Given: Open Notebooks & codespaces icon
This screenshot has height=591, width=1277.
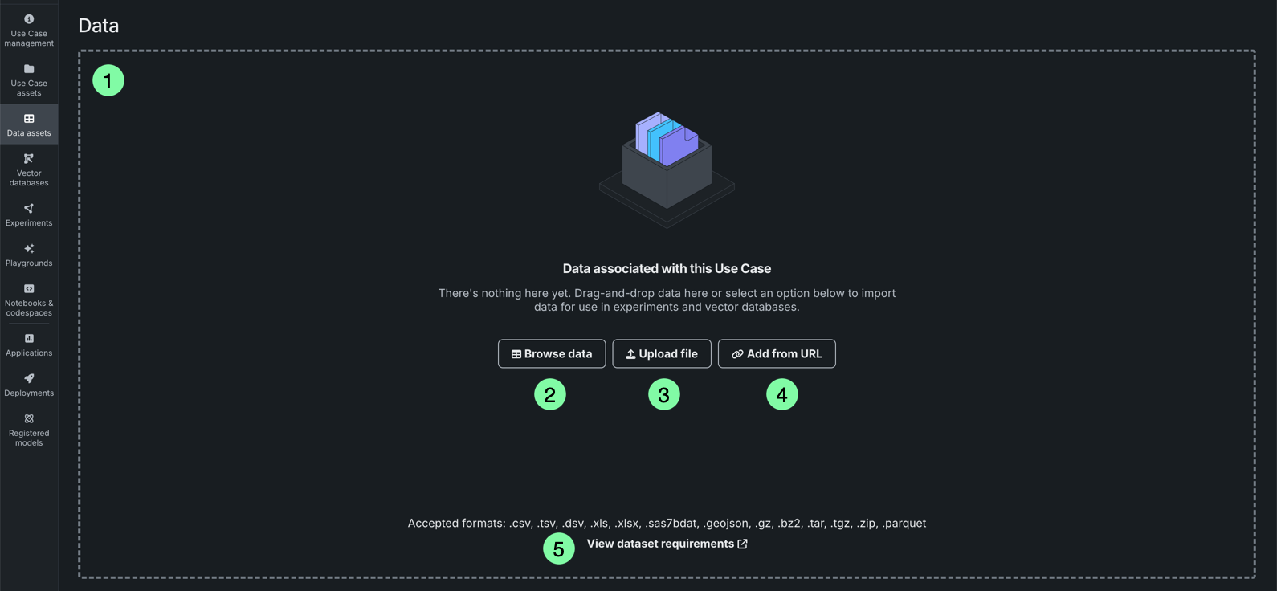Looking at the screenshot, I should [29, 289].
